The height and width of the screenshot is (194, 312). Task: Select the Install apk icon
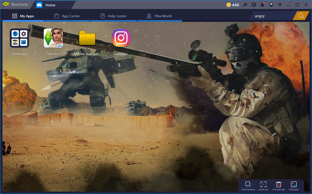263,184
